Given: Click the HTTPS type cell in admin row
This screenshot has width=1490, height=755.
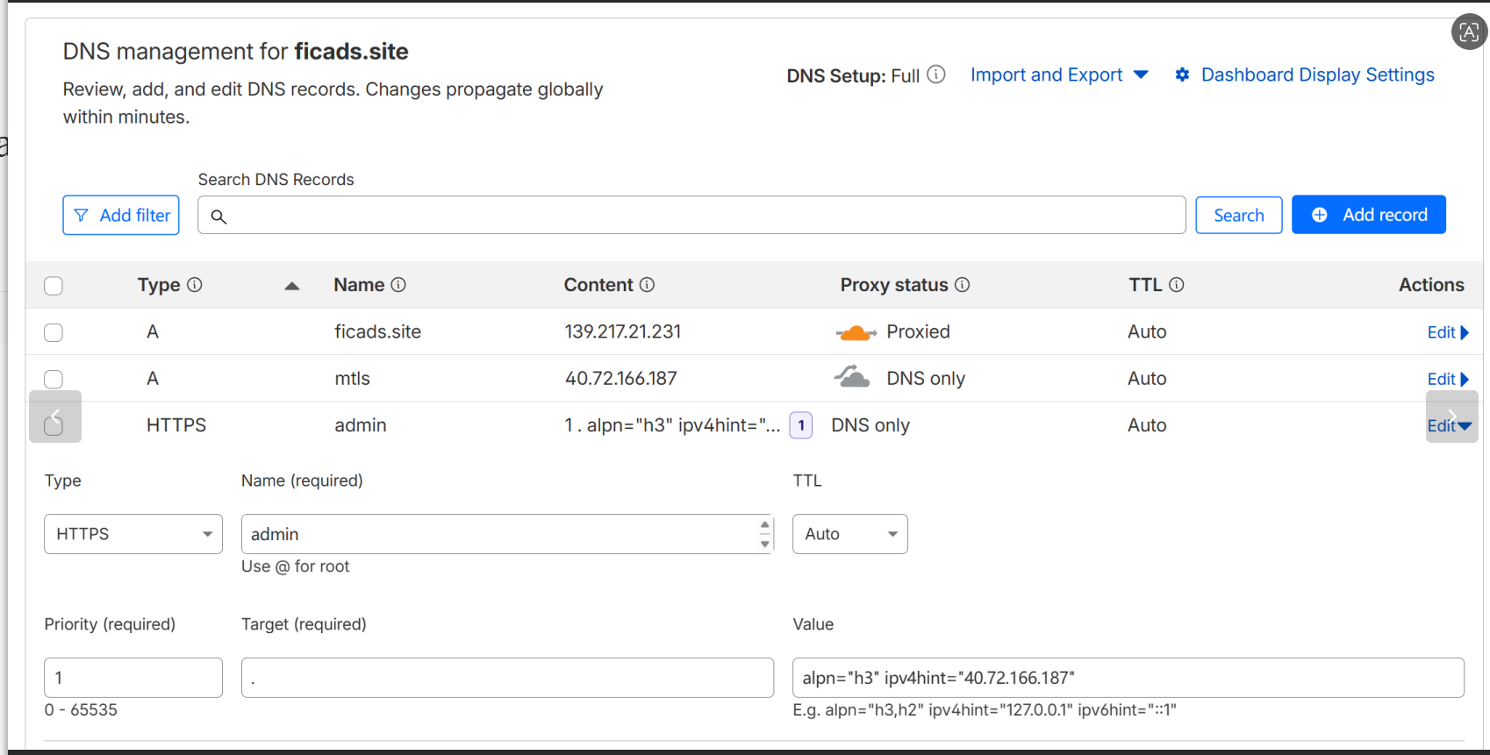Looking at the screenshot, I should click(176, 425).
